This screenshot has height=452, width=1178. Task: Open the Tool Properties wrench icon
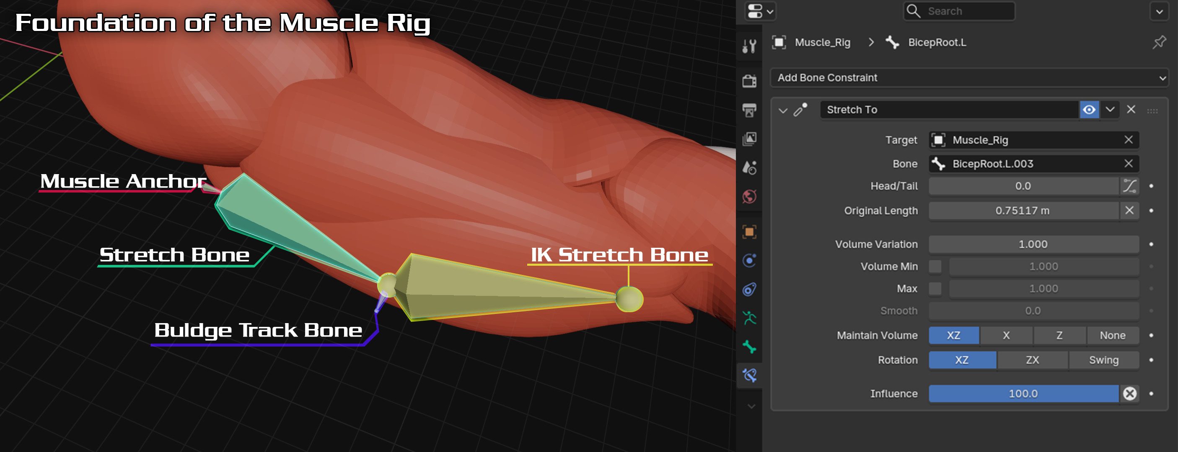[x=751, y=46]
